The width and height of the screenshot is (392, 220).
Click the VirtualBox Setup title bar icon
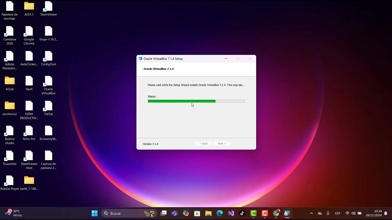140,59
